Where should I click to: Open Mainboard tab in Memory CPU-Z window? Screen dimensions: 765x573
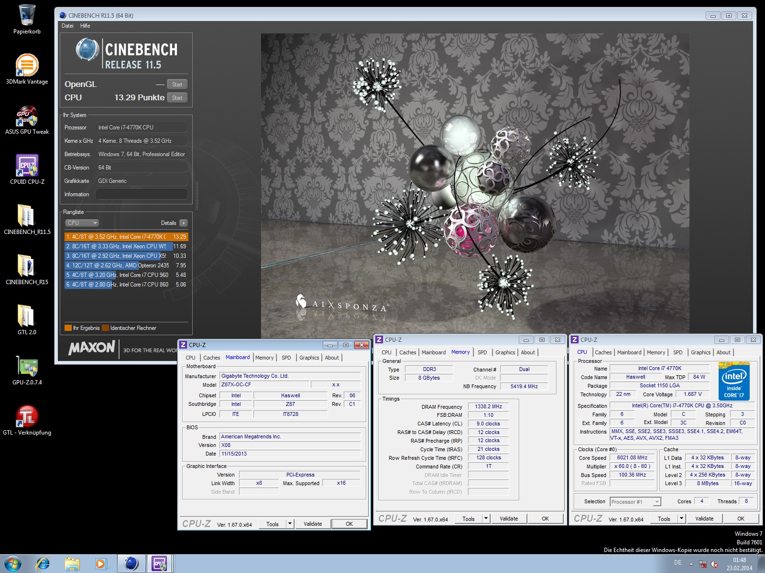434,352
